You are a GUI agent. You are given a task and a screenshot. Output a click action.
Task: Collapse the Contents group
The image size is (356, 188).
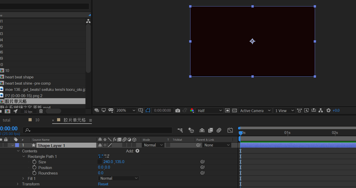(18, 151)
